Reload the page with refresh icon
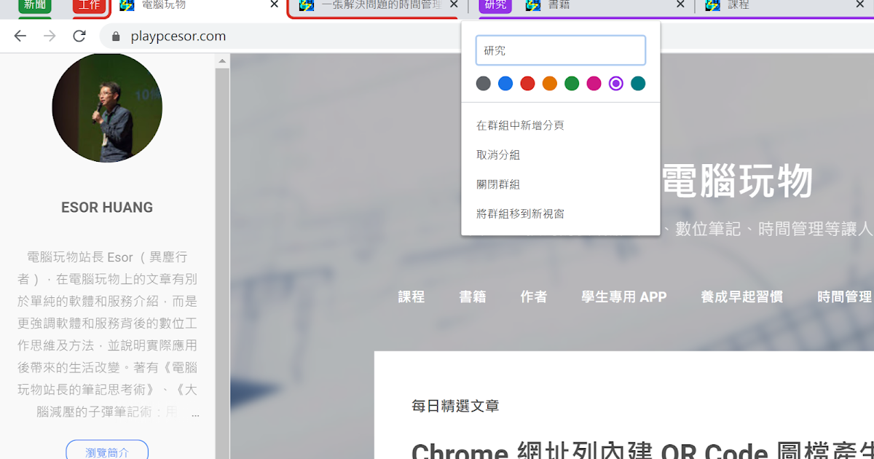Image resolution: width=874 pixels, height=459 pixels. (79, 36)
